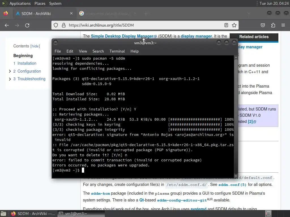Open the display manager article link
The image size is (290, 217).
coord(196,36)
